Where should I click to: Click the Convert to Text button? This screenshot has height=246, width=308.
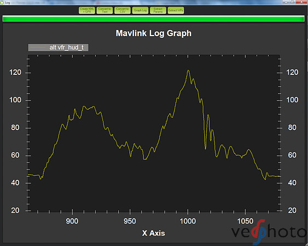(x=104, y=10)
